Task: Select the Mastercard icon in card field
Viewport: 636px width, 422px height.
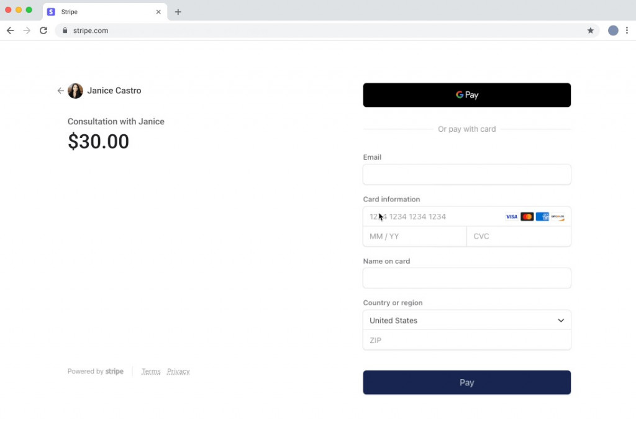Action: coord(527,216)
